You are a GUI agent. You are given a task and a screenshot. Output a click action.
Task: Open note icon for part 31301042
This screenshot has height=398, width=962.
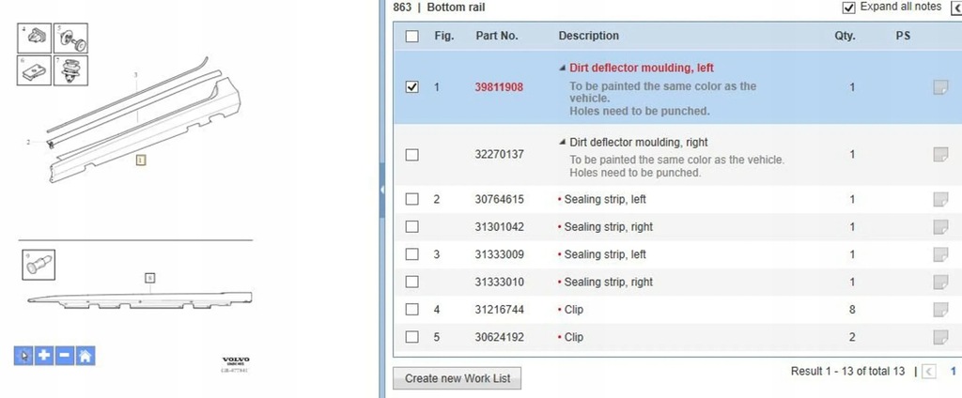click(x=939, y=227)
